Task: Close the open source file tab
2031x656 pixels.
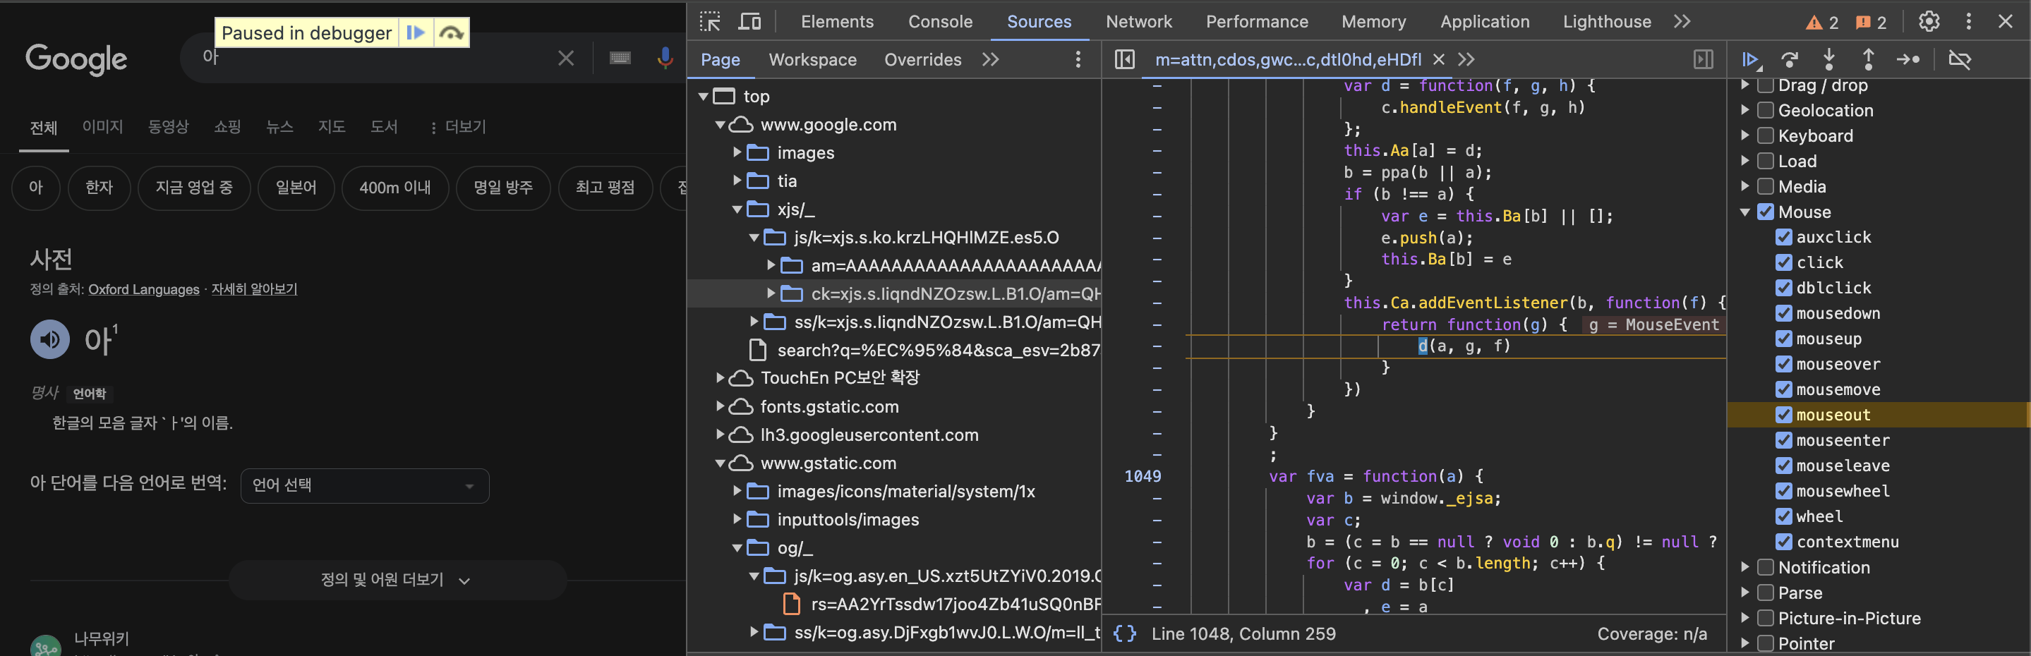Action: [1439, 59]
